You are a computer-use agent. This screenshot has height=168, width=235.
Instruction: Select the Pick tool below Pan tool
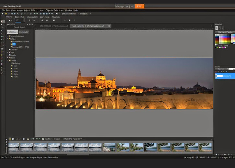pos(2,25)
